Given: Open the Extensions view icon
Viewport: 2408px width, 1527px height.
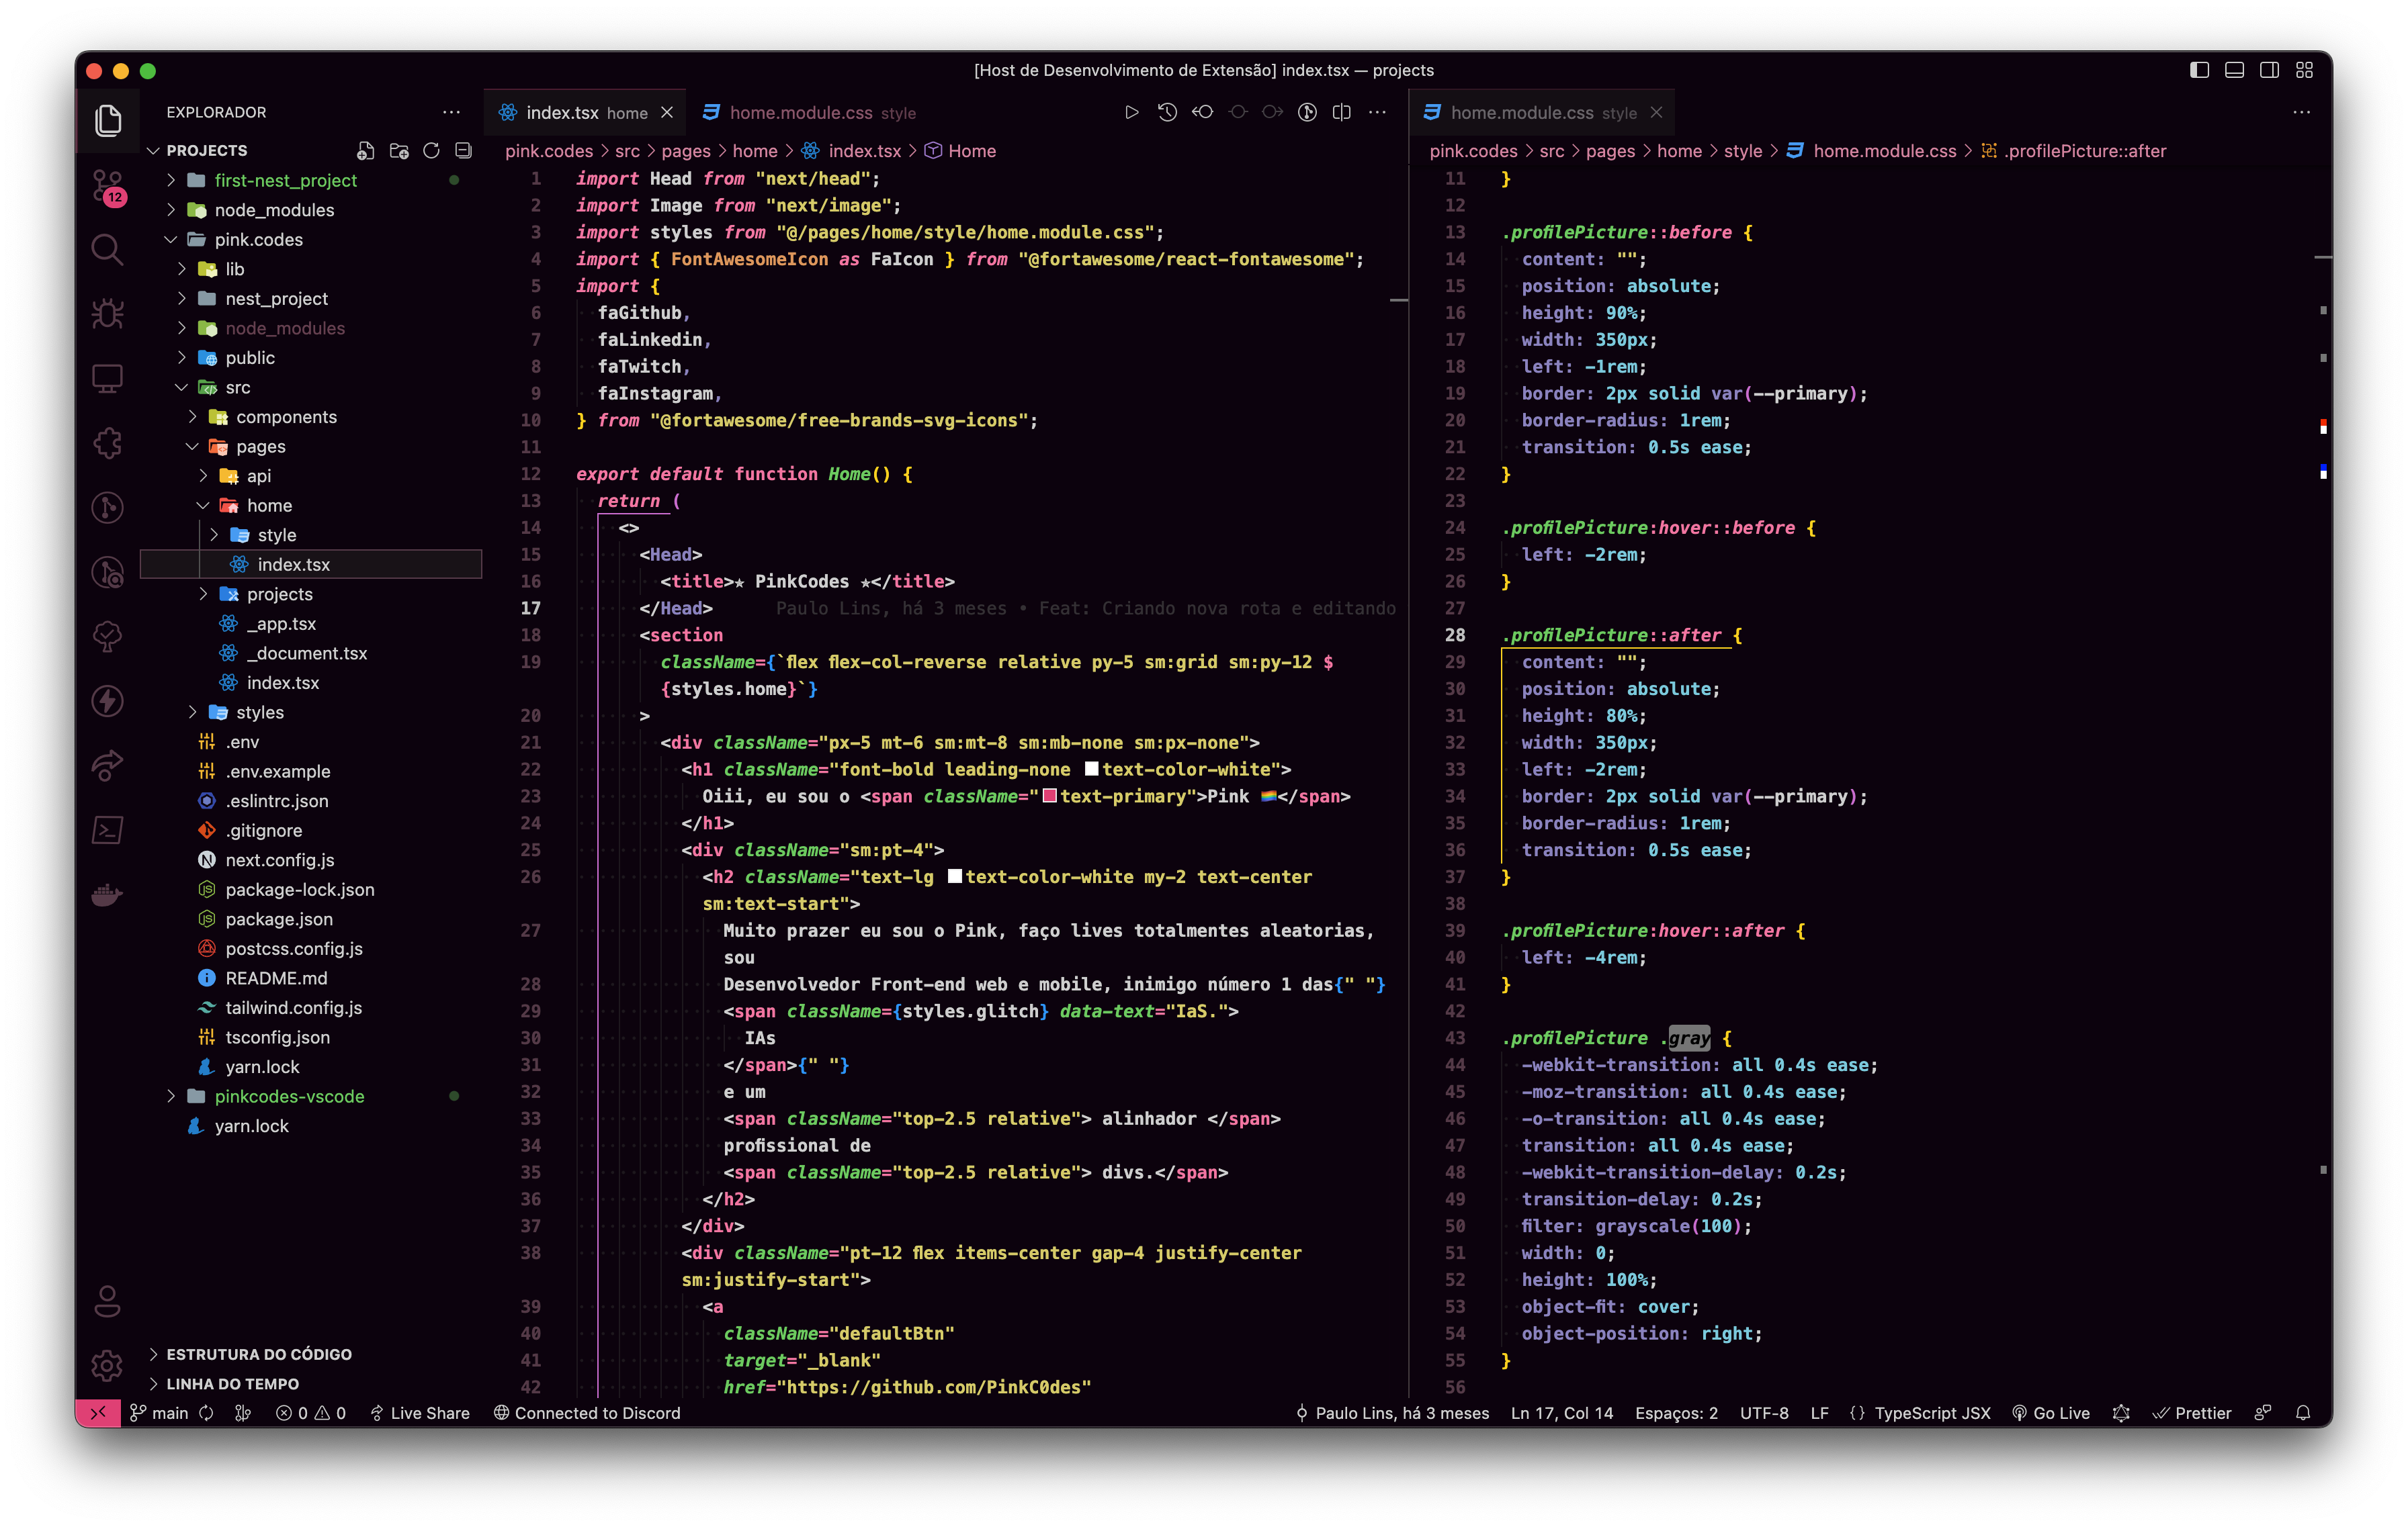Looking at the screenshot, I should pos(107,443).
